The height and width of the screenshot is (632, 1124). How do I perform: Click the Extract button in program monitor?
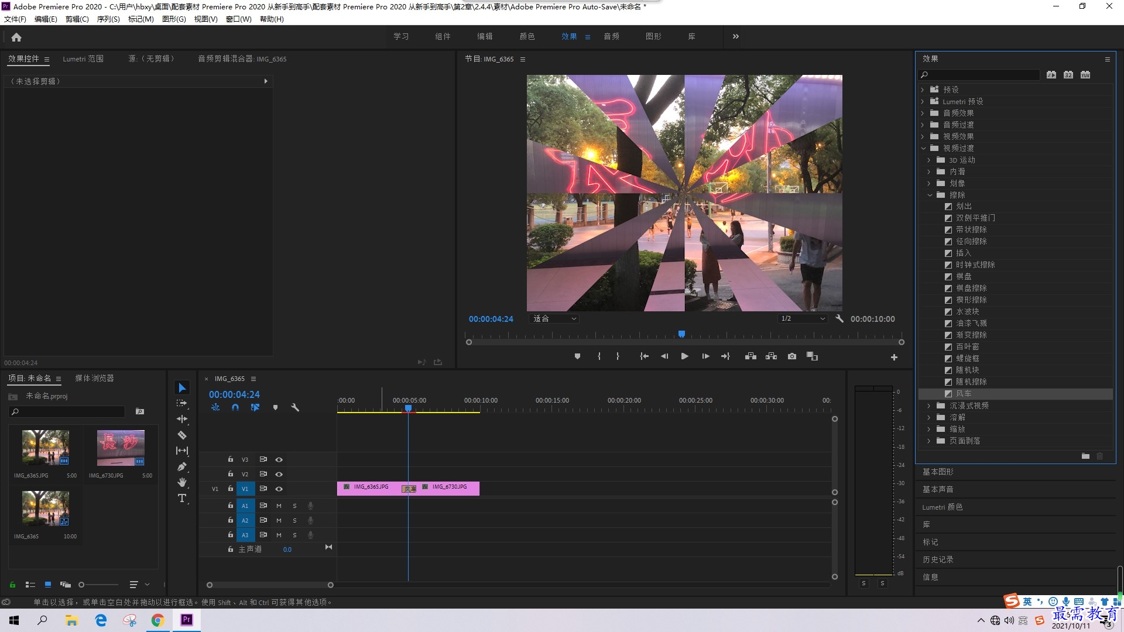771,356
